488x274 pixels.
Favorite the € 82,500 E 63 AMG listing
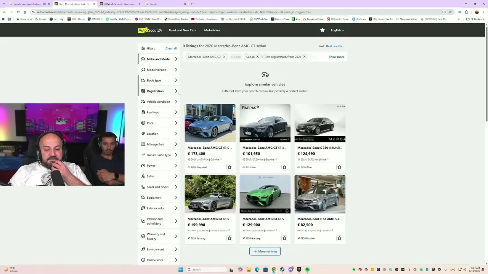coord(339,238)
